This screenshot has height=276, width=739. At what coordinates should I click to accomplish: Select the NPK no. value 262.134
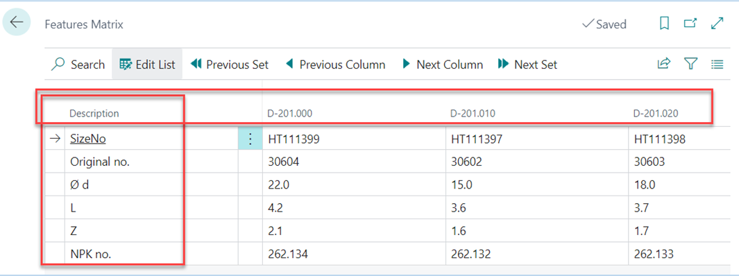point(353,255)
